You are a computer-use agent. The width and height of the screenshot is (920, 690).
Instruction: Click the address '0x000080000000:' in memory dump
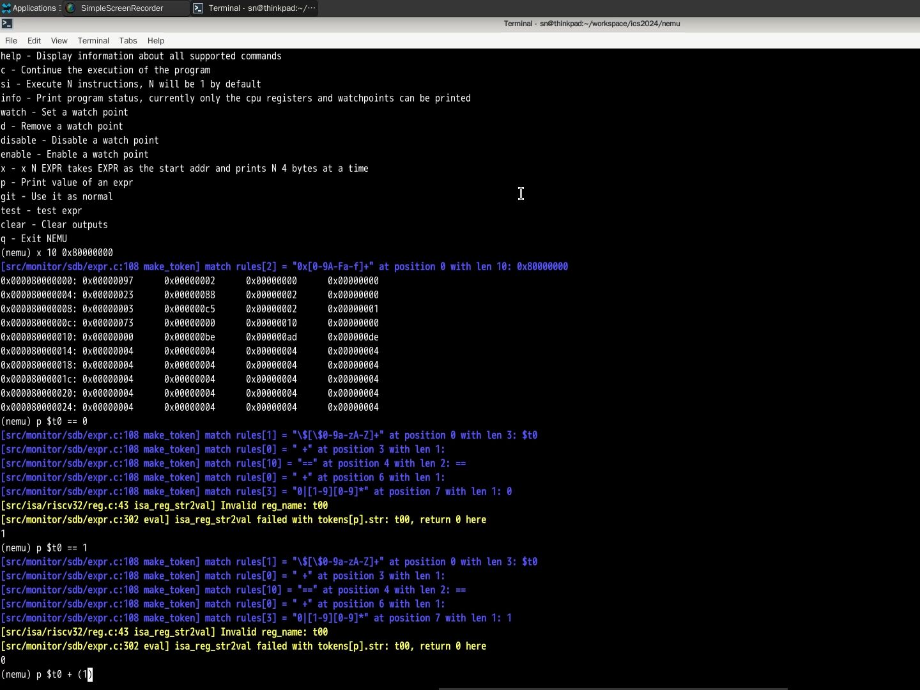[39, 281]
